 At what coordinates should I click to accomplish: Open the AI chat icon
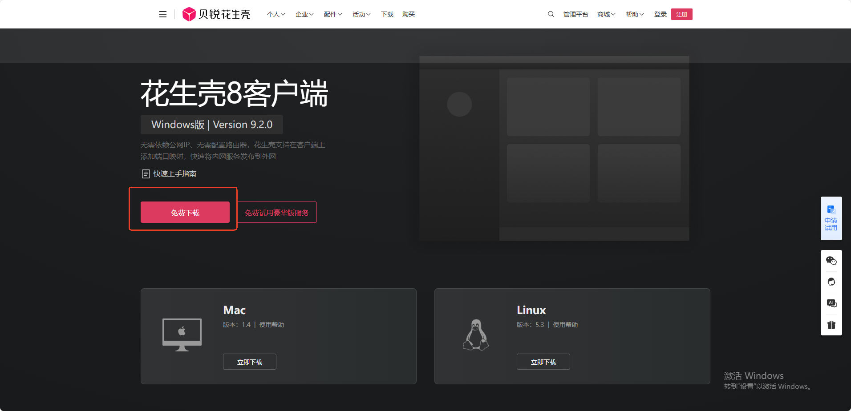pyautogui.click(x=831, y=303)
